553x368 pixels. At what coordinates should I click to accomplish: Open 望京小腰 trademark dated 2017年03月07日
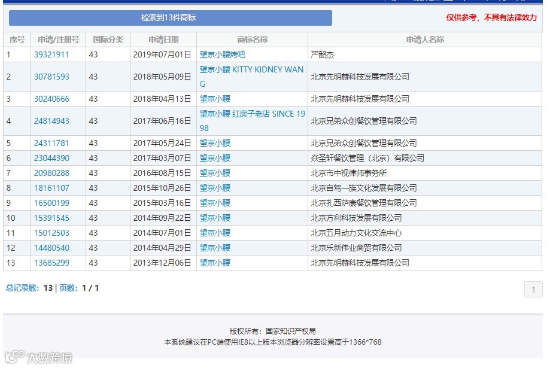pos(215,158)
